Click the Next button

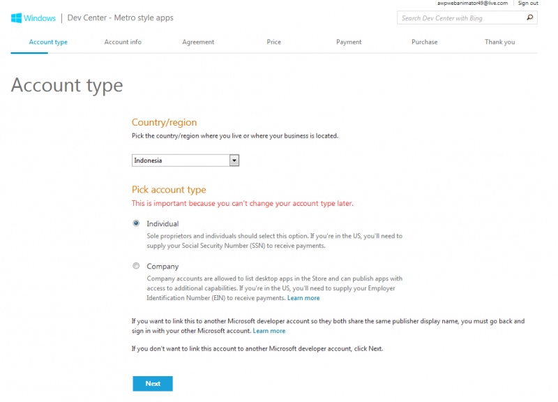tap(152, 383)
